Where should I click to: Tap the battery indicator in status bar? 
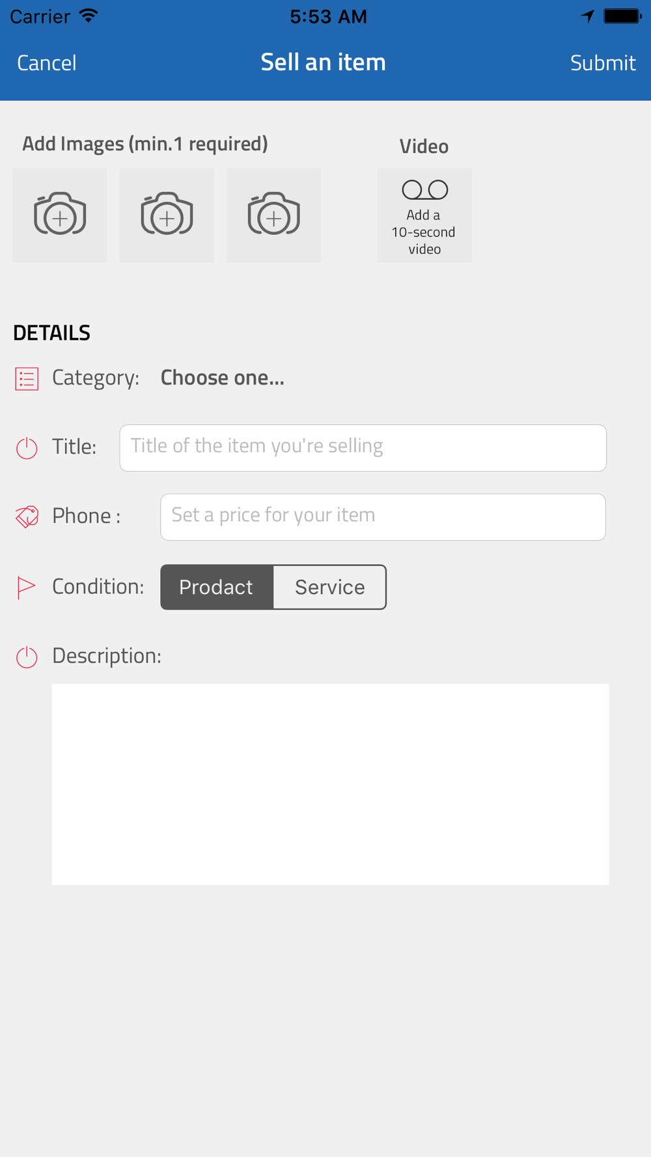(x=622, y=16)
